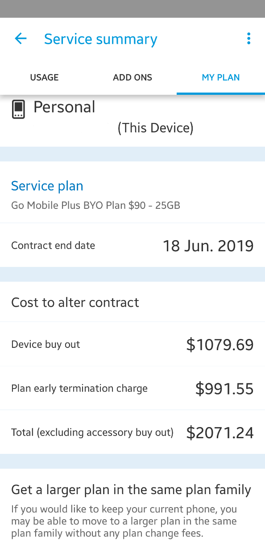Click the Personal device name label
265x546 pixels.
(x=64, y=106)
